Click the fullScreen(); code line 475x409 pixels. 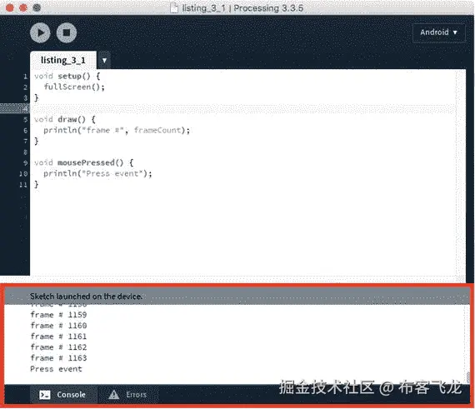coord(74,87)
